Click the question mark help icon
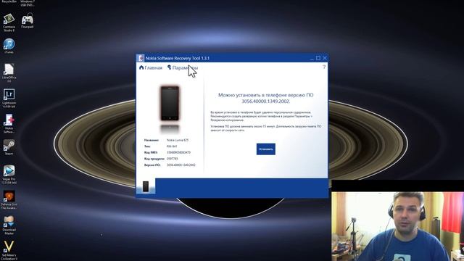 (324, 67)
